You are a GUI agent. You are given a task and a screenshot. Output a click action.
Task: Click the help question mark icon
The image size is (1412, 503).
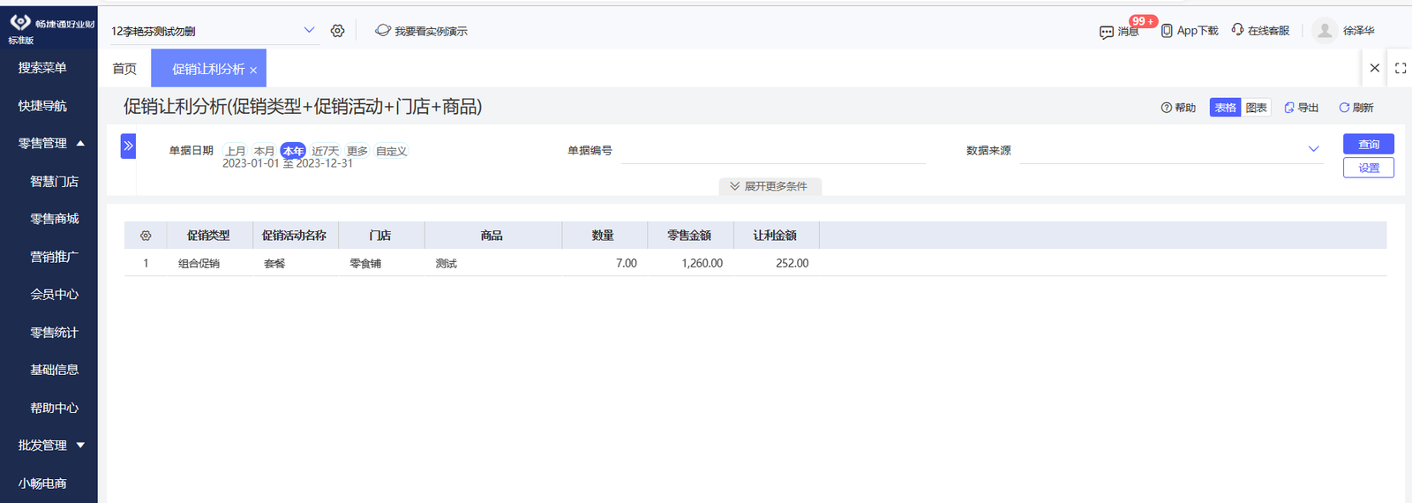[1166, 108]
